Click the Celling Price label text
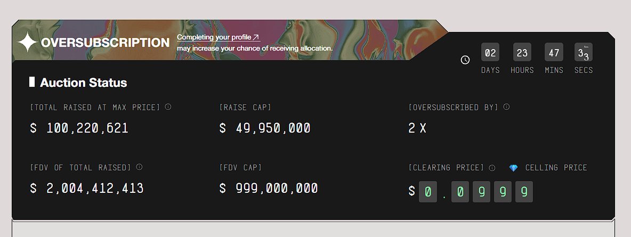 tap(556, 168)
